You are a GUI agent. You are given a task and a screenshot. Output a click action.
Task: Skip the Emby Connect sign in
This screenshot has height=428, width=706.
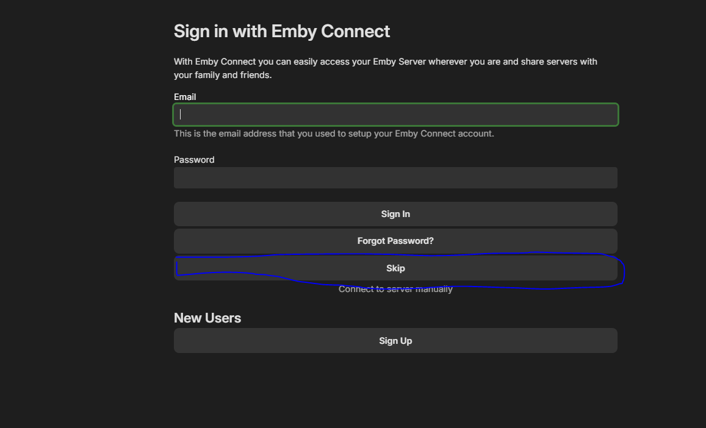click(x=395, y=268)
